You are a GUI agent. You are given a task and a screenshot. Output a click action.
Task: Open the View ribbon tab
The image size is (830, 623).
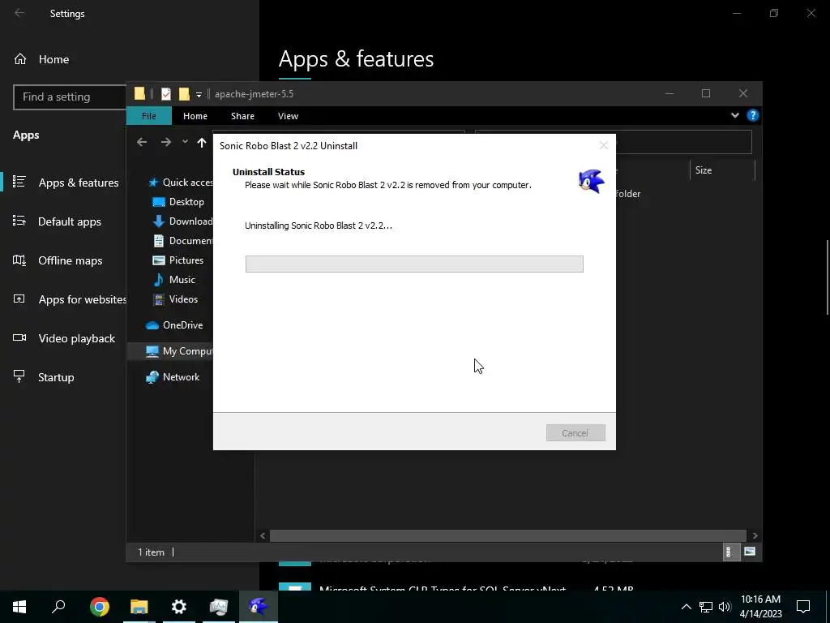[288, 116]
